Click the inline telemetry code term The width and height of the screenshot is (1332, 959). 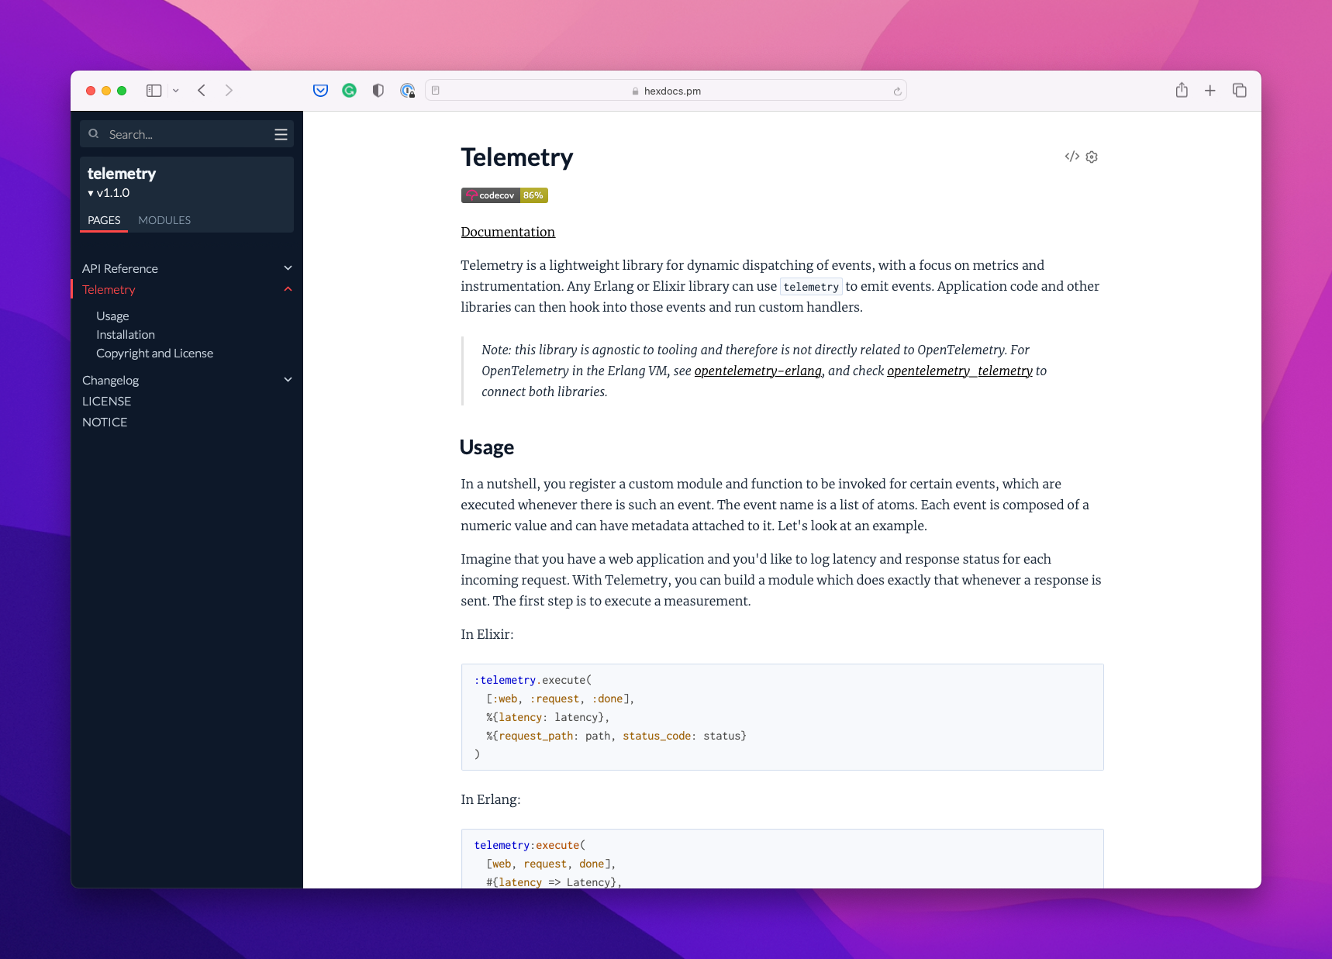[811, 287]
